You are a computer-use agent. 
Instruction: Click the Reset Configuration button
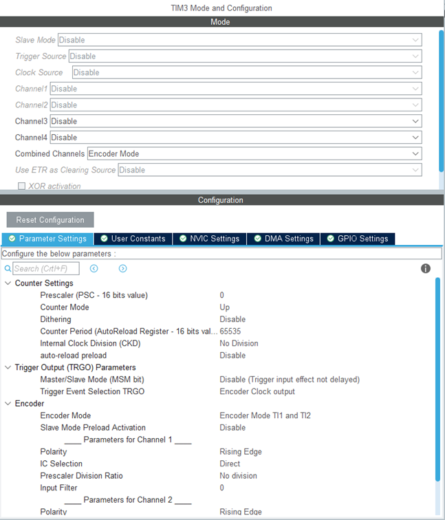point(50,220)
